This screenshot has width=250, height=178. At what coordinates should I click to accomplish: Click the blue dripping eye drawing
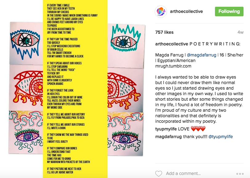pyautogui.click(x=25, y=43)
